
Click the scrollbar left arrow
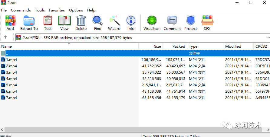click(x=2, y=129)
